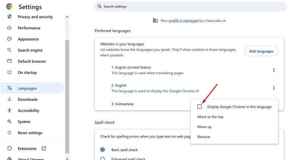298x160 pixels.
Task: Click the sidebar scroll up arrow
Action: point(67,17)
